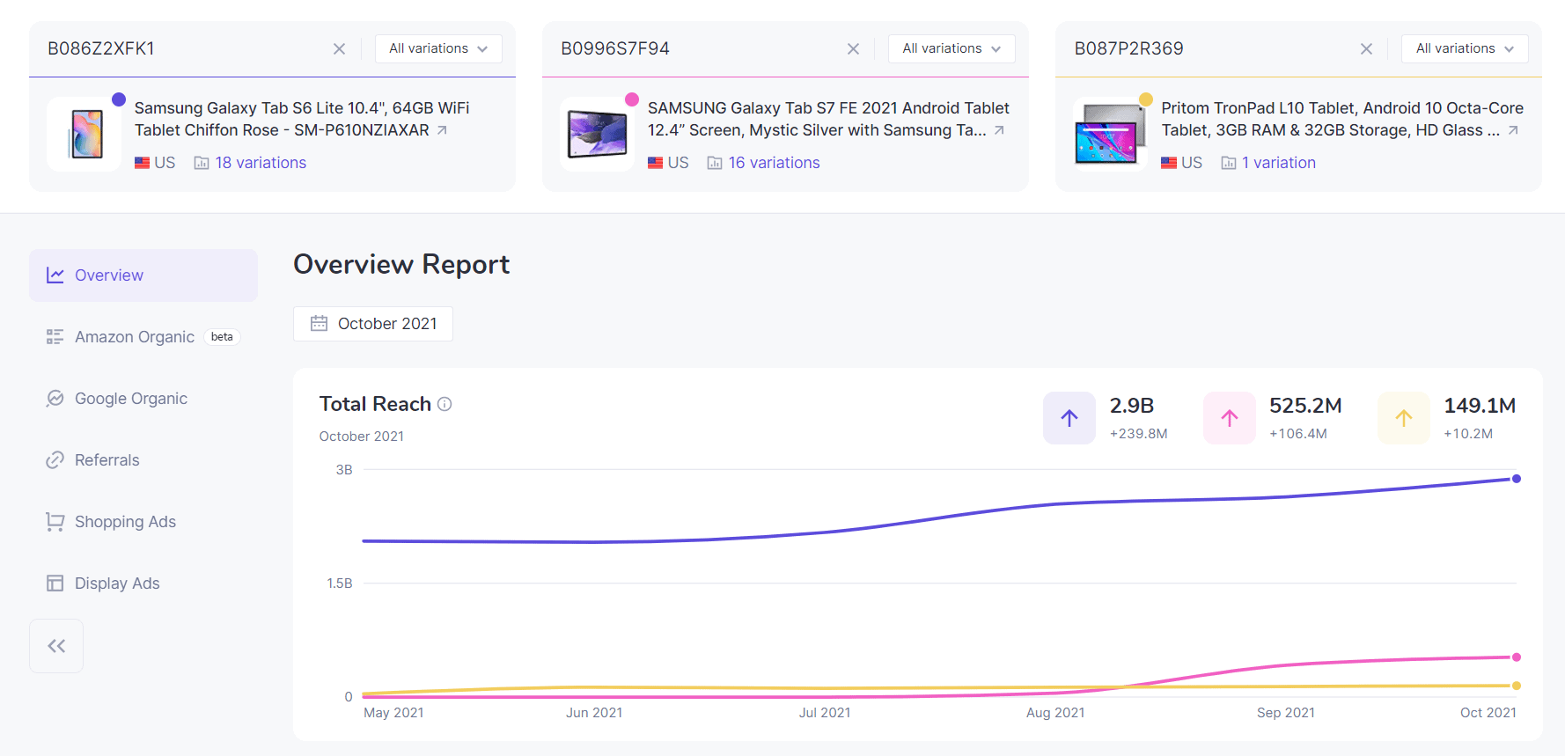Click the Overview line-chart icon
Image resolution: width=1565 pixels, height=756 pixels.
[55, 275]
